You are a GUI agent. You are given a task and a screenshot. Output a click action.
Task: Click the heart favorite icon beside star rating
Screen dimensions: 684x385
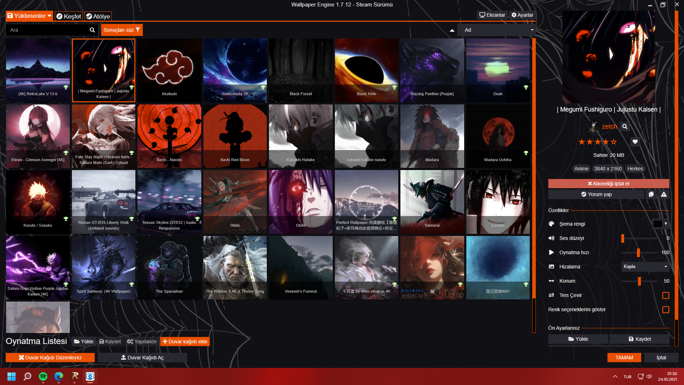point(635,142)
